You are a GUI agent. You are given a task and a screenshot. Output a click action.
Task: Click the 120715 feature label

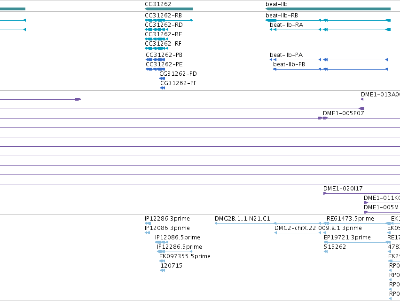172,266
